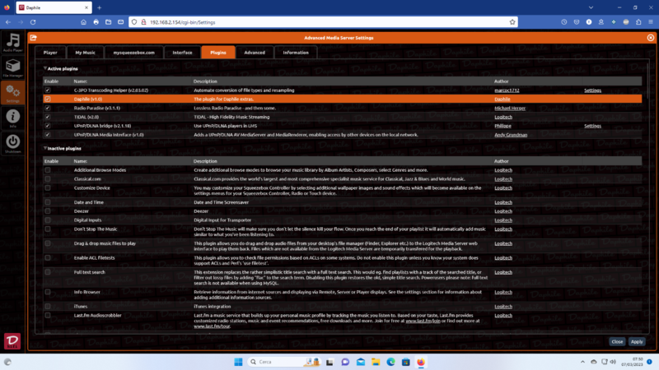Switch to the mysqueezebox.com tab

pyautogui.click(x=133, y=53)
